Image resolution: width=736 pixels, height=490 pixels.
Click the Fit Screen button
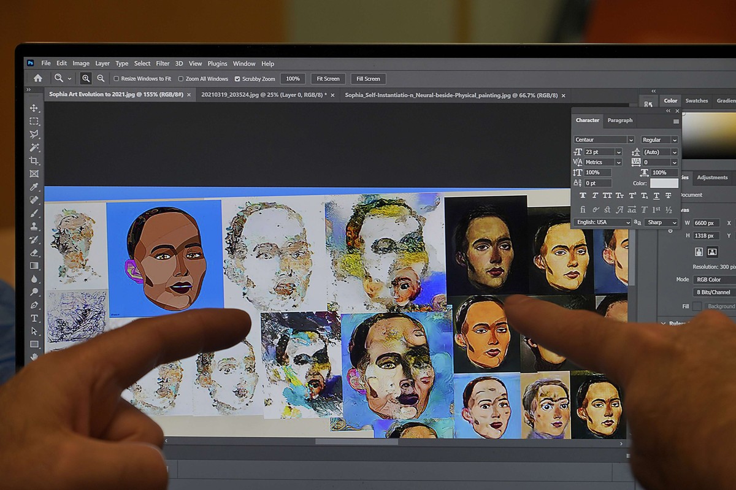[328, 78]
